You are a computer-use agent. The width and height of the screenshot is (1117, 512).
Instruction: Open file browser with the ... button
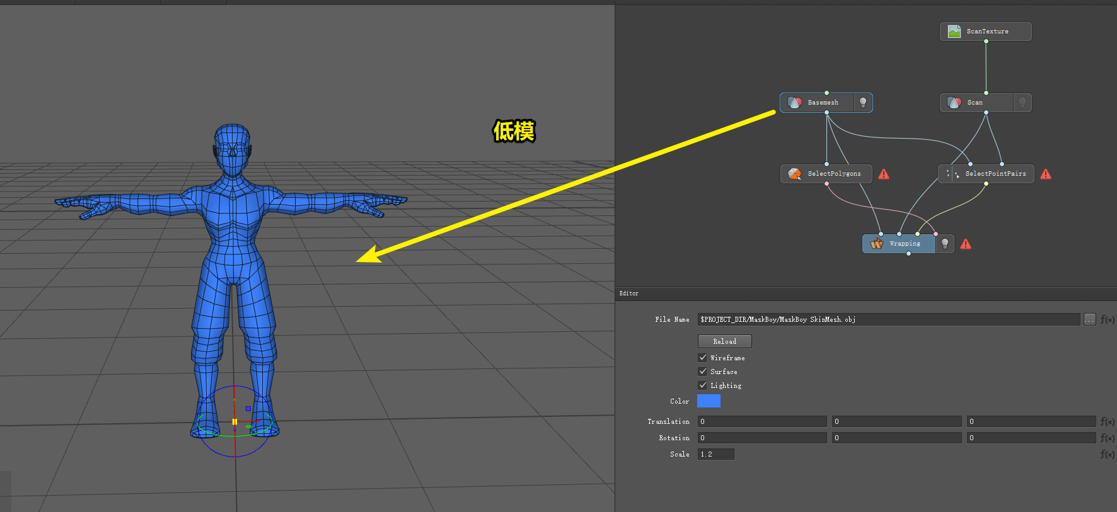click(1090, 319)
